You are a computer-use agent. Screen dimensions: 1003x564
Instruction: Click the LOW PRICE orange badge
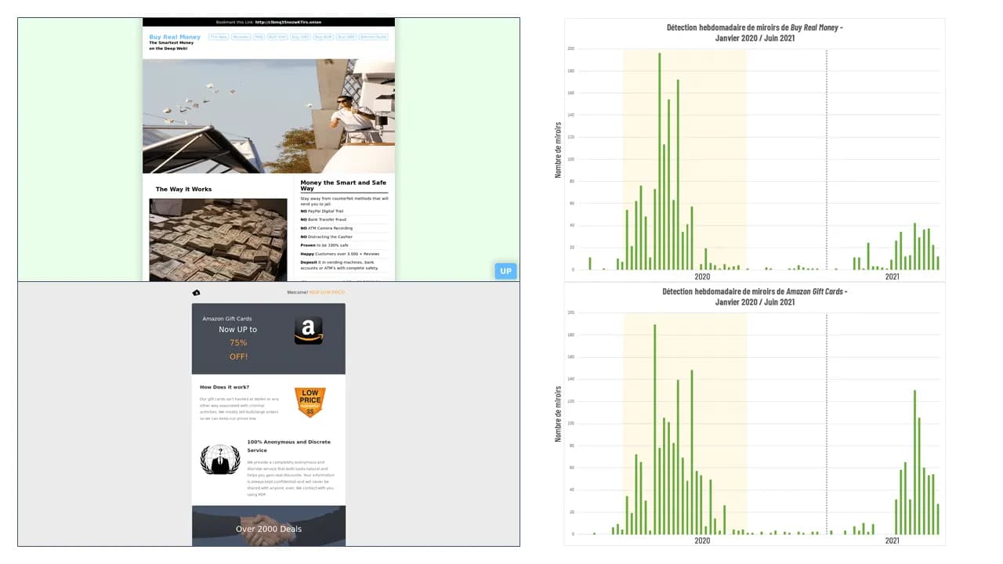pyautogui.click(x=310, y=402)
